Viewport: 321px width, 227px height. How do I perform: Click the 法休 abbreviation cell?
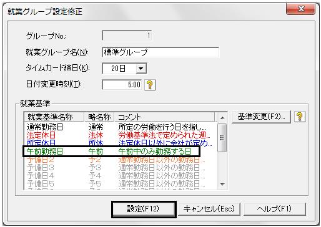tap(96, 135)
